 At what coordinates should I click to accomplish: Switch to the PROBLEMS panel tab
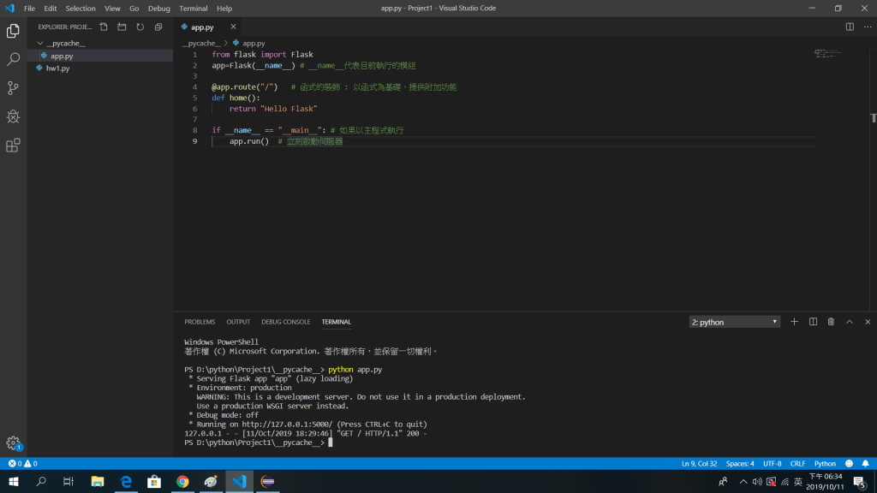point(200,322)
